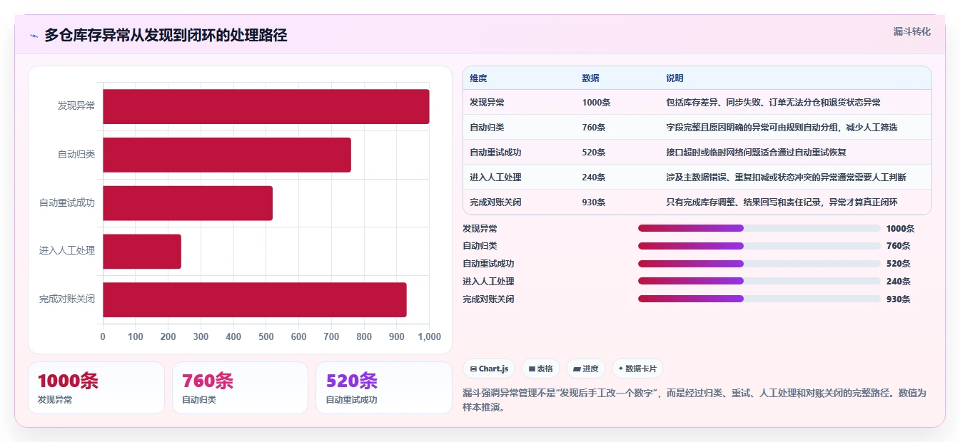Click the chart y-axis label 完成对账关闭
The width and height of the screenshot is (960, 442).
(x=67, y=299)
